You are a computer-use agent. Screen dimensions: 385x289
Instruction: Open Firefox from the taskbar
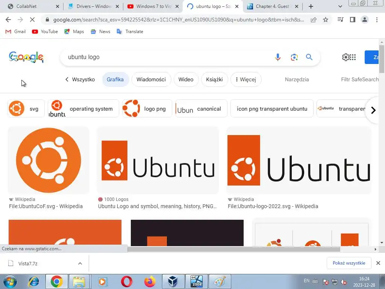[150, 281]
